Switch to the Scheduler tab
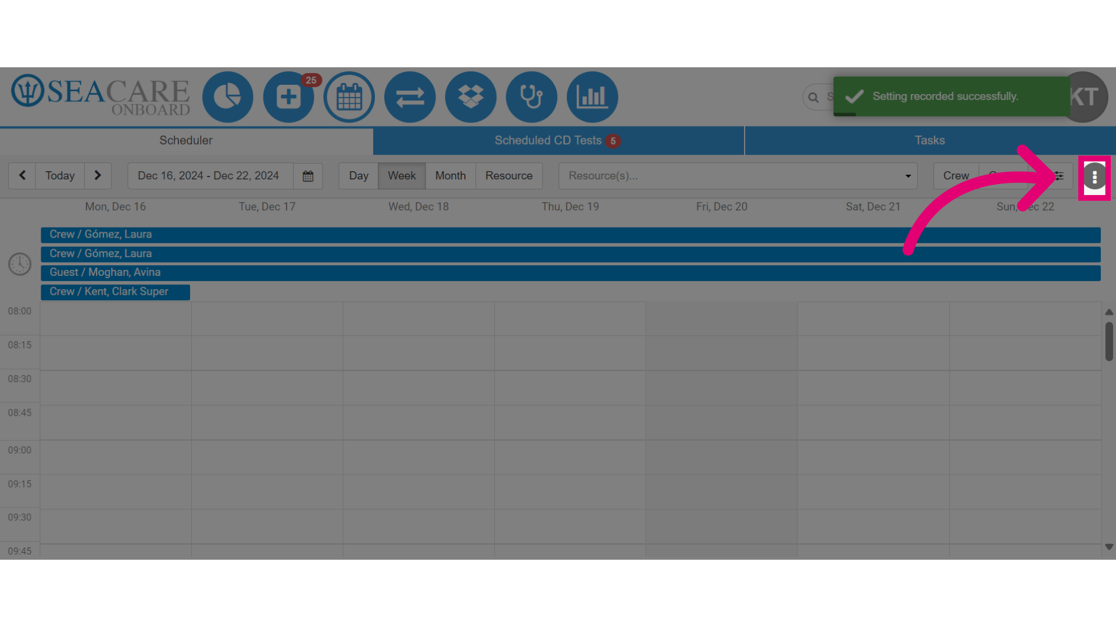The image size is (1116, 627). coord(186,140)
